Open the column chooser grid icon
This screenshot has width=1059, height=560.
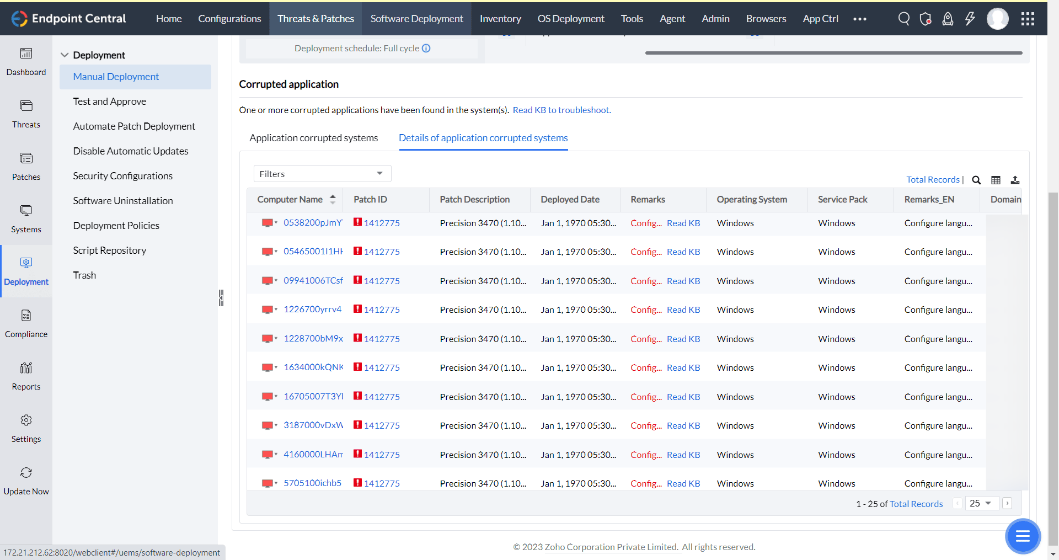click(x=996, y=180)
